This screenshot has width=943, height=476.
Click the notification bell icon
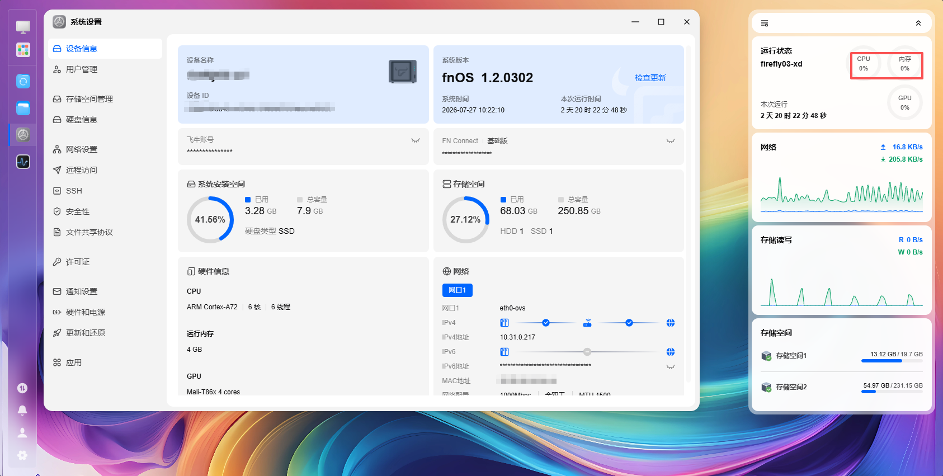22,410
